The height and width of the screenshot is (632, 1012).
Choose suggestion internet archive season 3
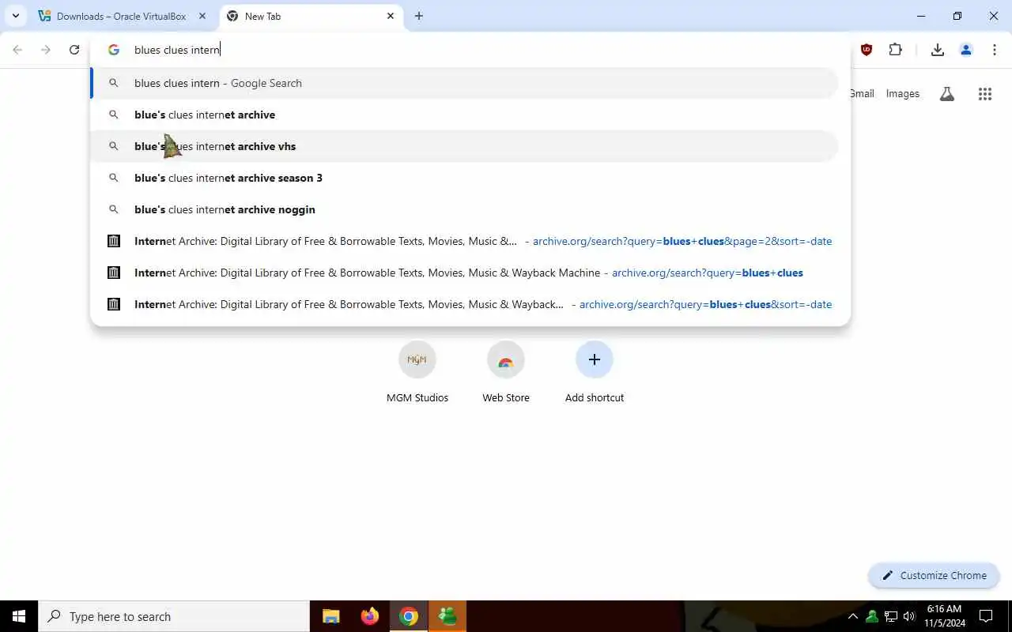pos(465,178)
